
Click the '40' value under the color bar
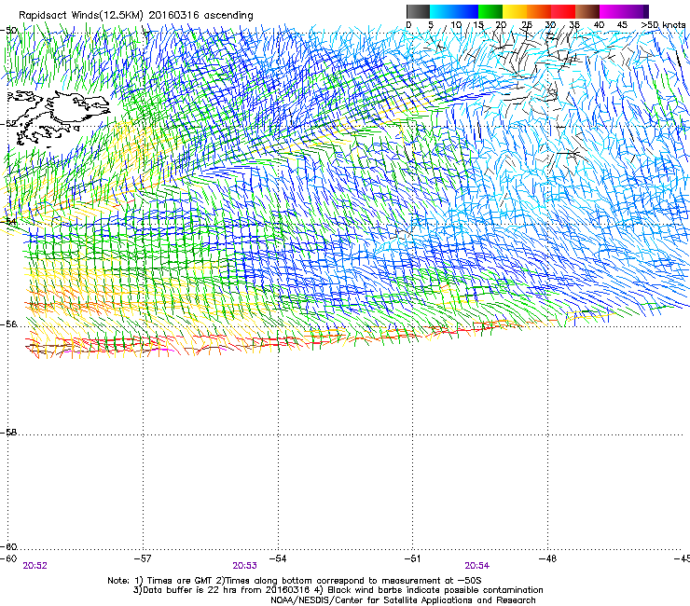[599, 25]
